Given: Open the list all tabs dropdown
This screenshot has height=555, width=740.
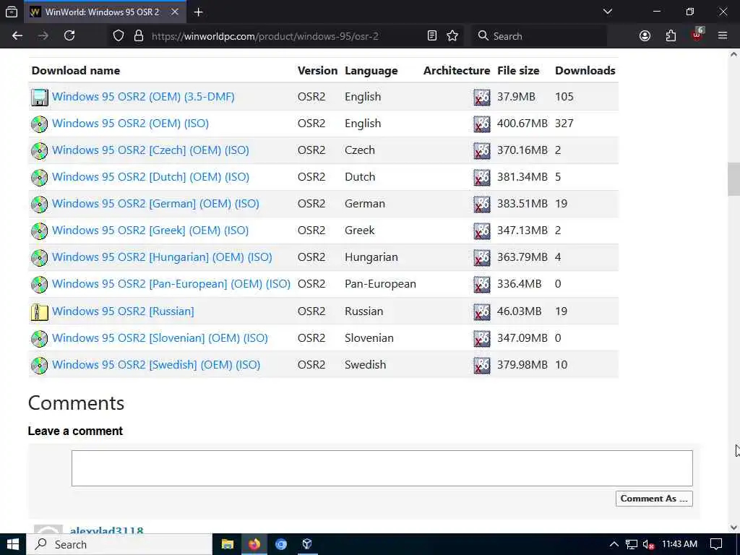Looking at the screenshot, I should pos(608,12).
